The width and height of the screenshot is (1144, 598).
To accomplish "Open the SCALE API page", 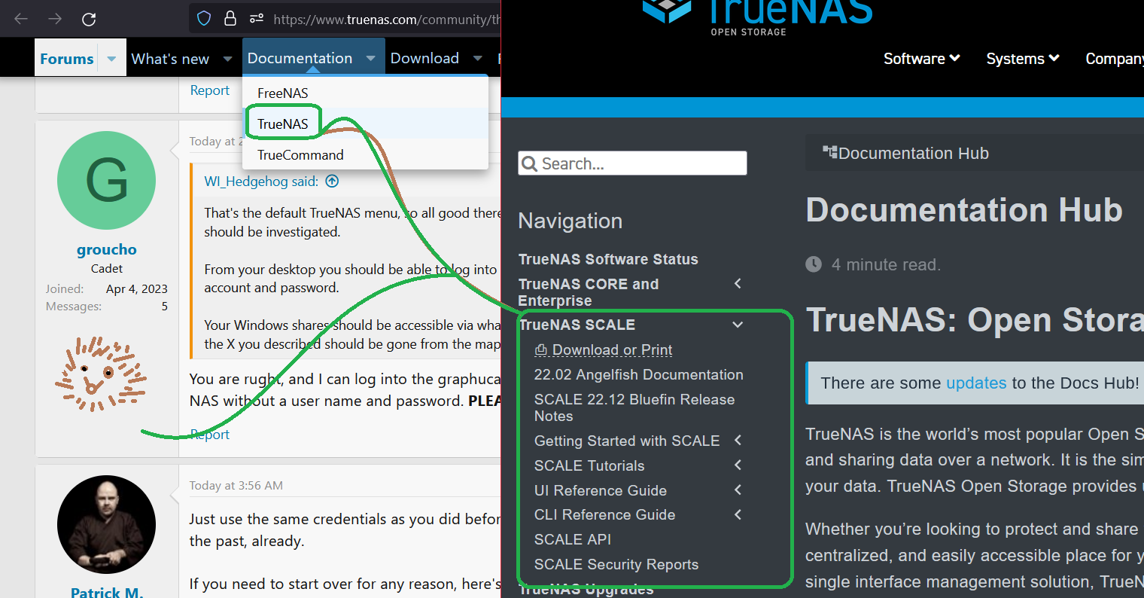I will [573, 539].
